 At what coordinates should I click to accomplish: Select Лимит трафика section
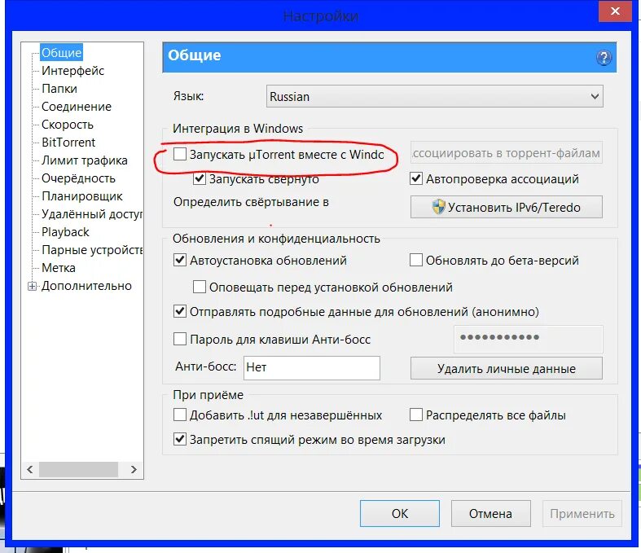[85, 160]
